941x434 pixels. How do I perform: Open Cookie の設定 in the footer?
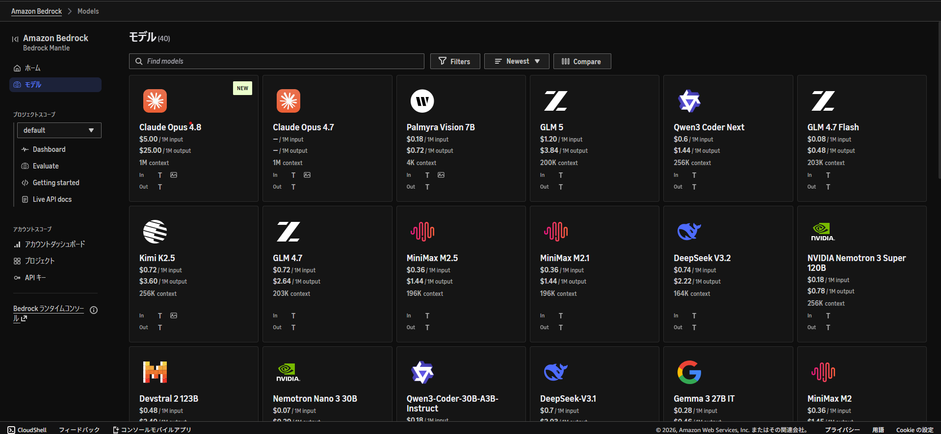pos(915,430)
